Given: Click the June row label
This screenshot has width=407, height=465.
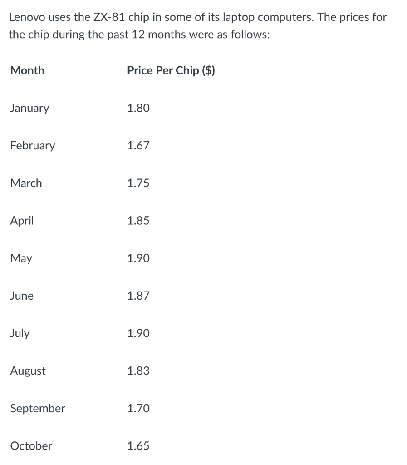Looking at the screenshot, I should [22, 296].
